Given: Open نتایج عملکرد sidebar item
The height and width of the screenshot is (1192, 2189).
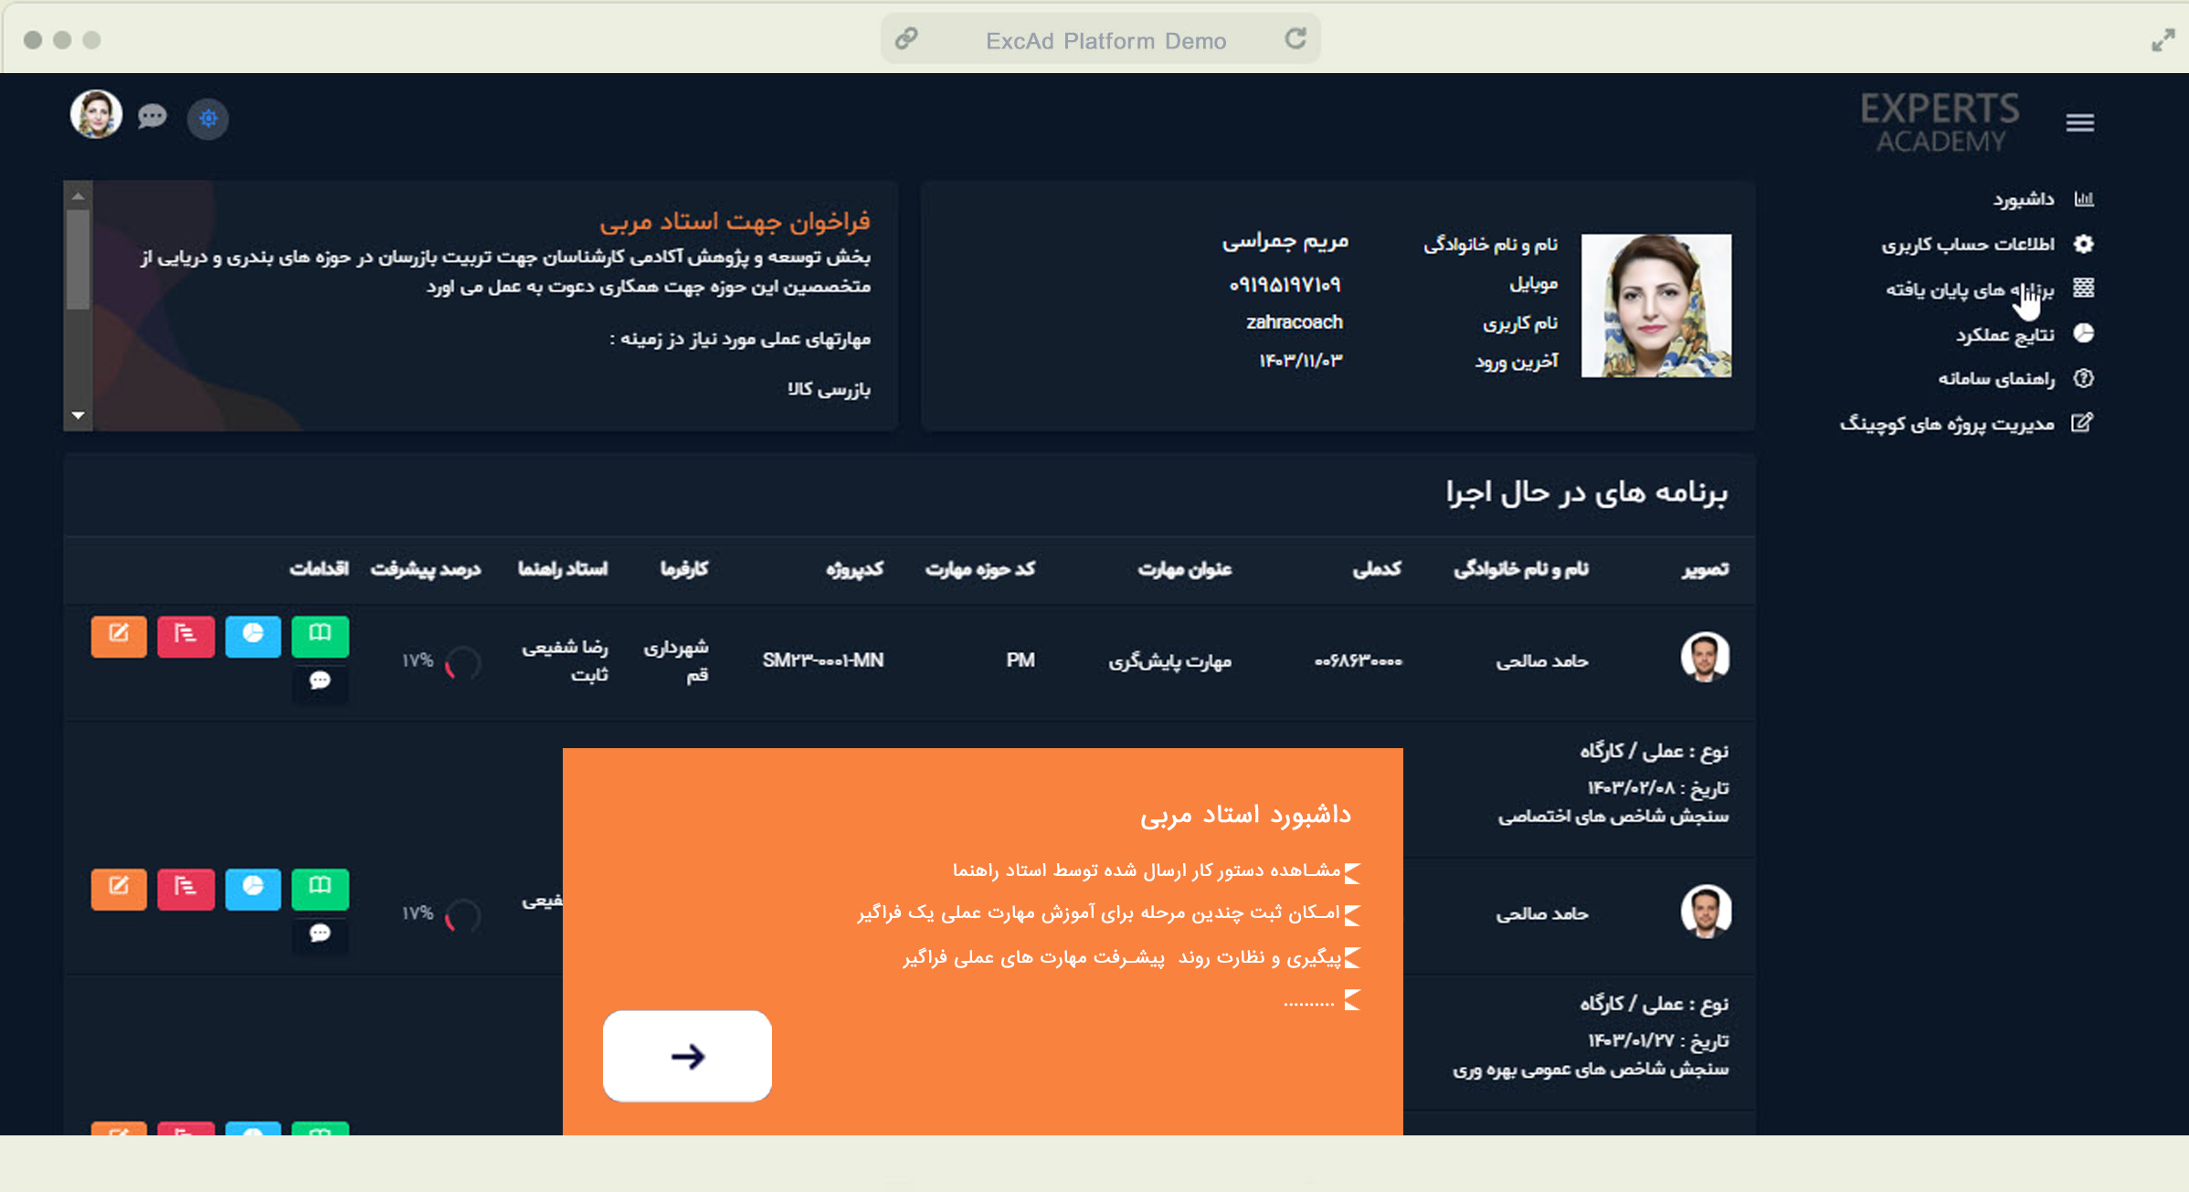Looking at the screenshot, I should (x=2004, y=334).
